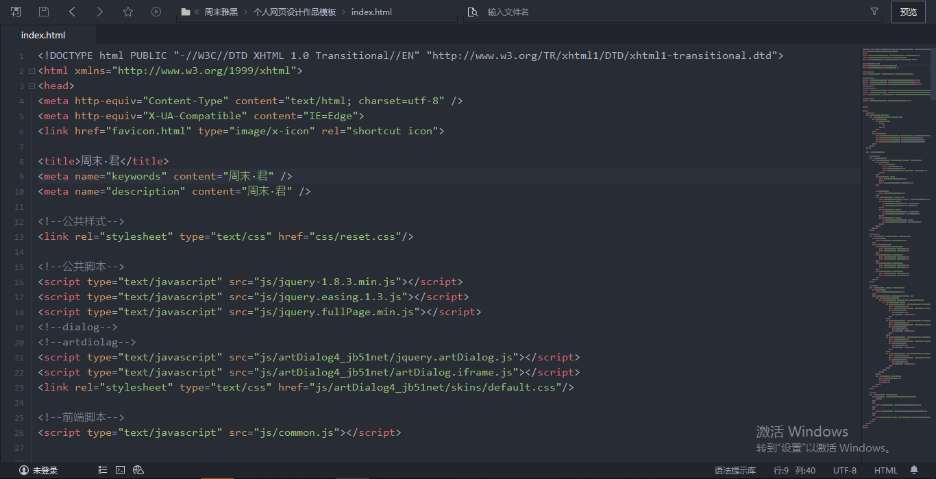The image size is (936, 479).
Task: Click the browser globe icon in status bar
Action: (x=138, y=470)
